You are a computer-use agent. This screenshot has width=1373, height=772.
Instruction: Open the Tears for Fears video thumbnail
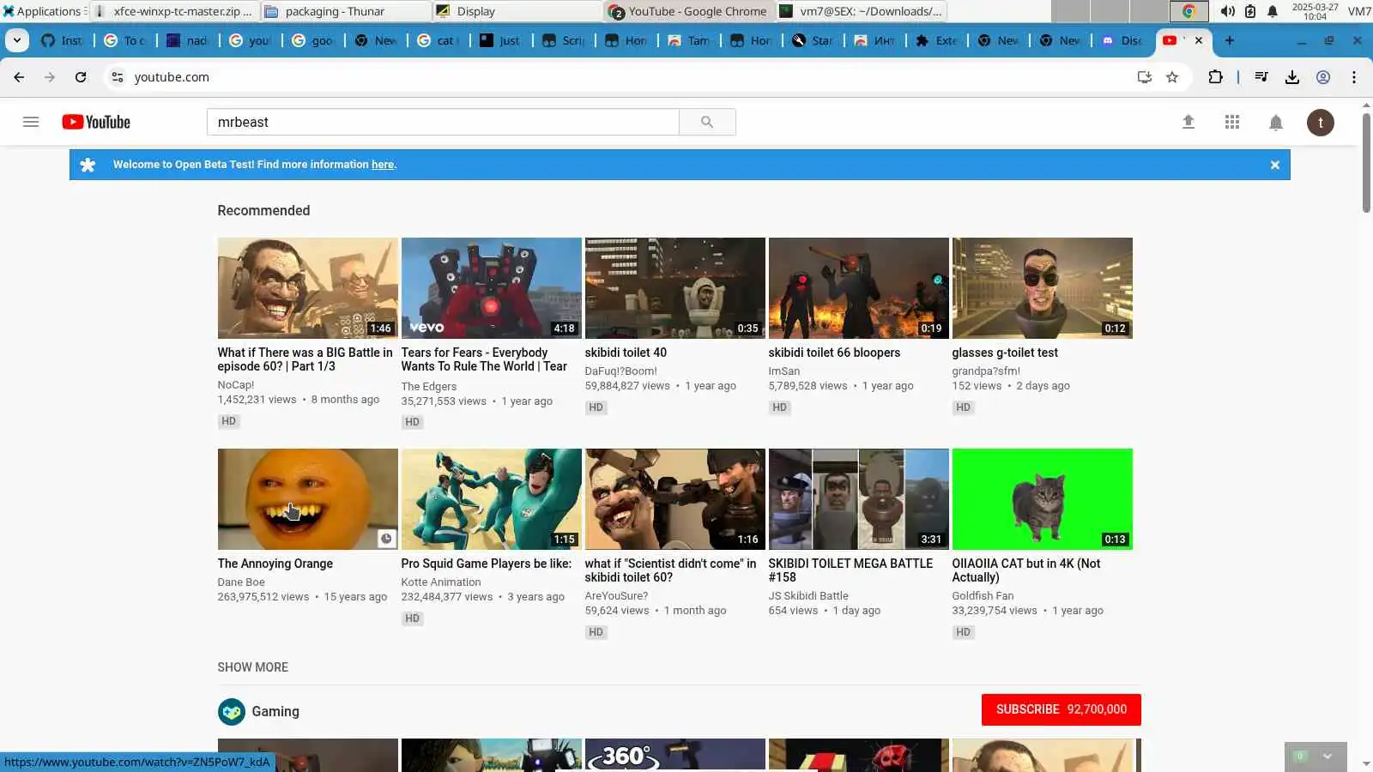click(492, 288)
